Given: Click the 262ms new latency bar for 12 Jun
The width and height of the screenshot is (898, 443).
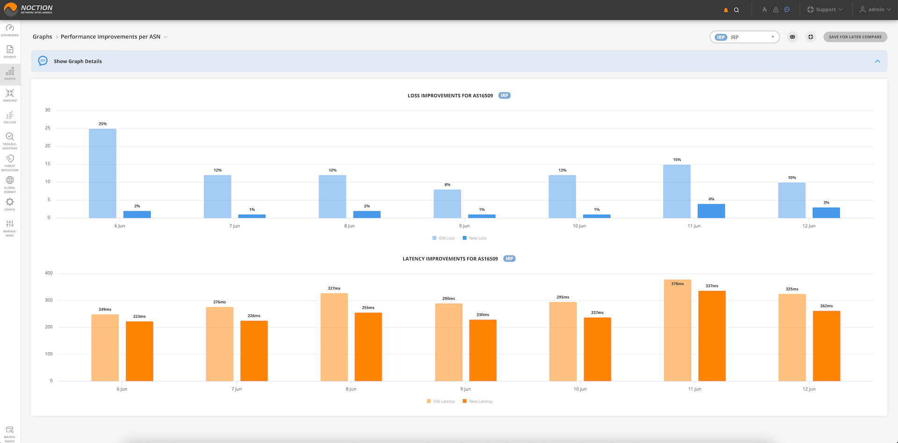Looking at the screenshot, I should tap(826, 346).
